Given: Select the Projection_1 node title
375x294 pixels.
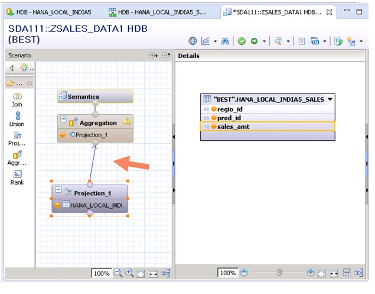Looking at the screenshot, I should point(93,193).
